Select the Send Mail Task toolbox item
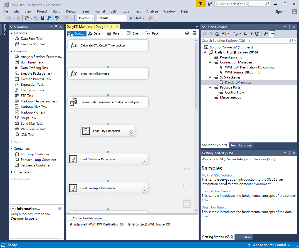 click(32, 123)
